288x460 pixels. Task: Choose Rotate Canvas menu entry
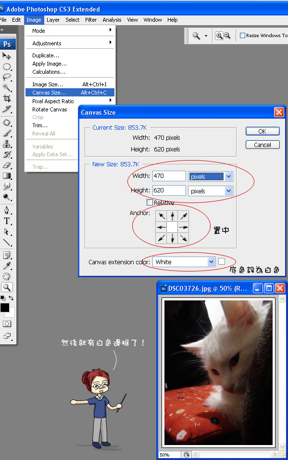tap(52, 109)
